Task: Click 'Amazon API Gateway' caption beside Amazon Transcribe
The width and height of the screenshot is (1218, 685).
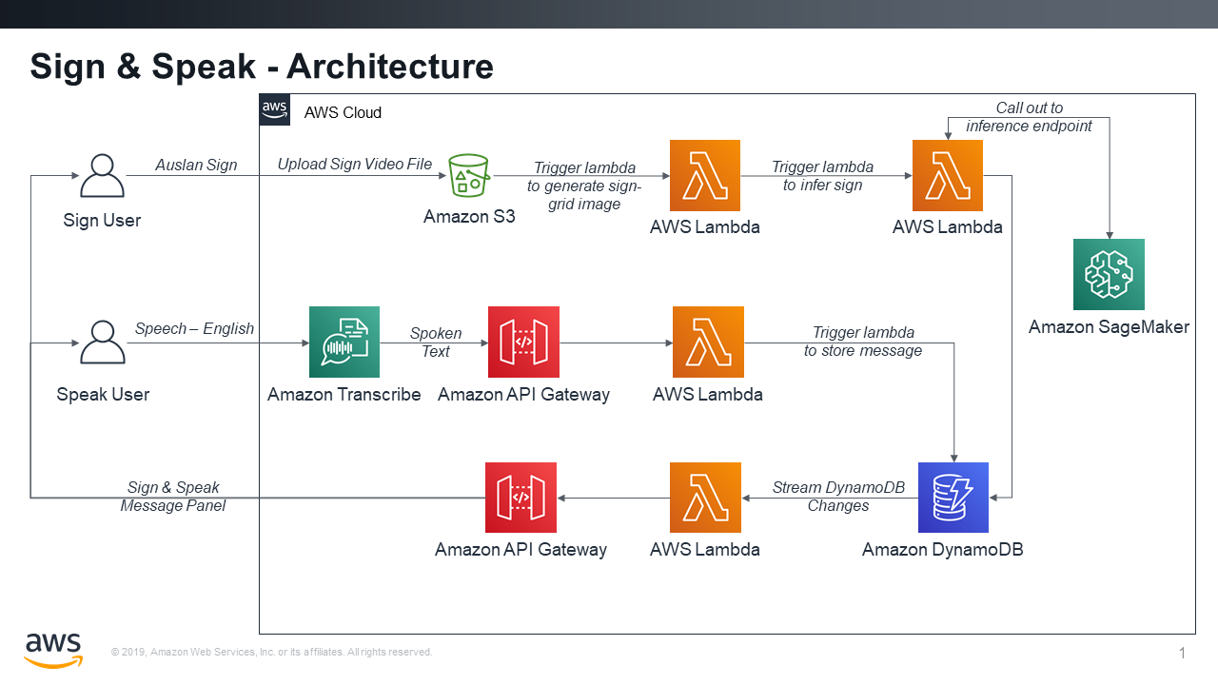Action: [x=523, y=394]
